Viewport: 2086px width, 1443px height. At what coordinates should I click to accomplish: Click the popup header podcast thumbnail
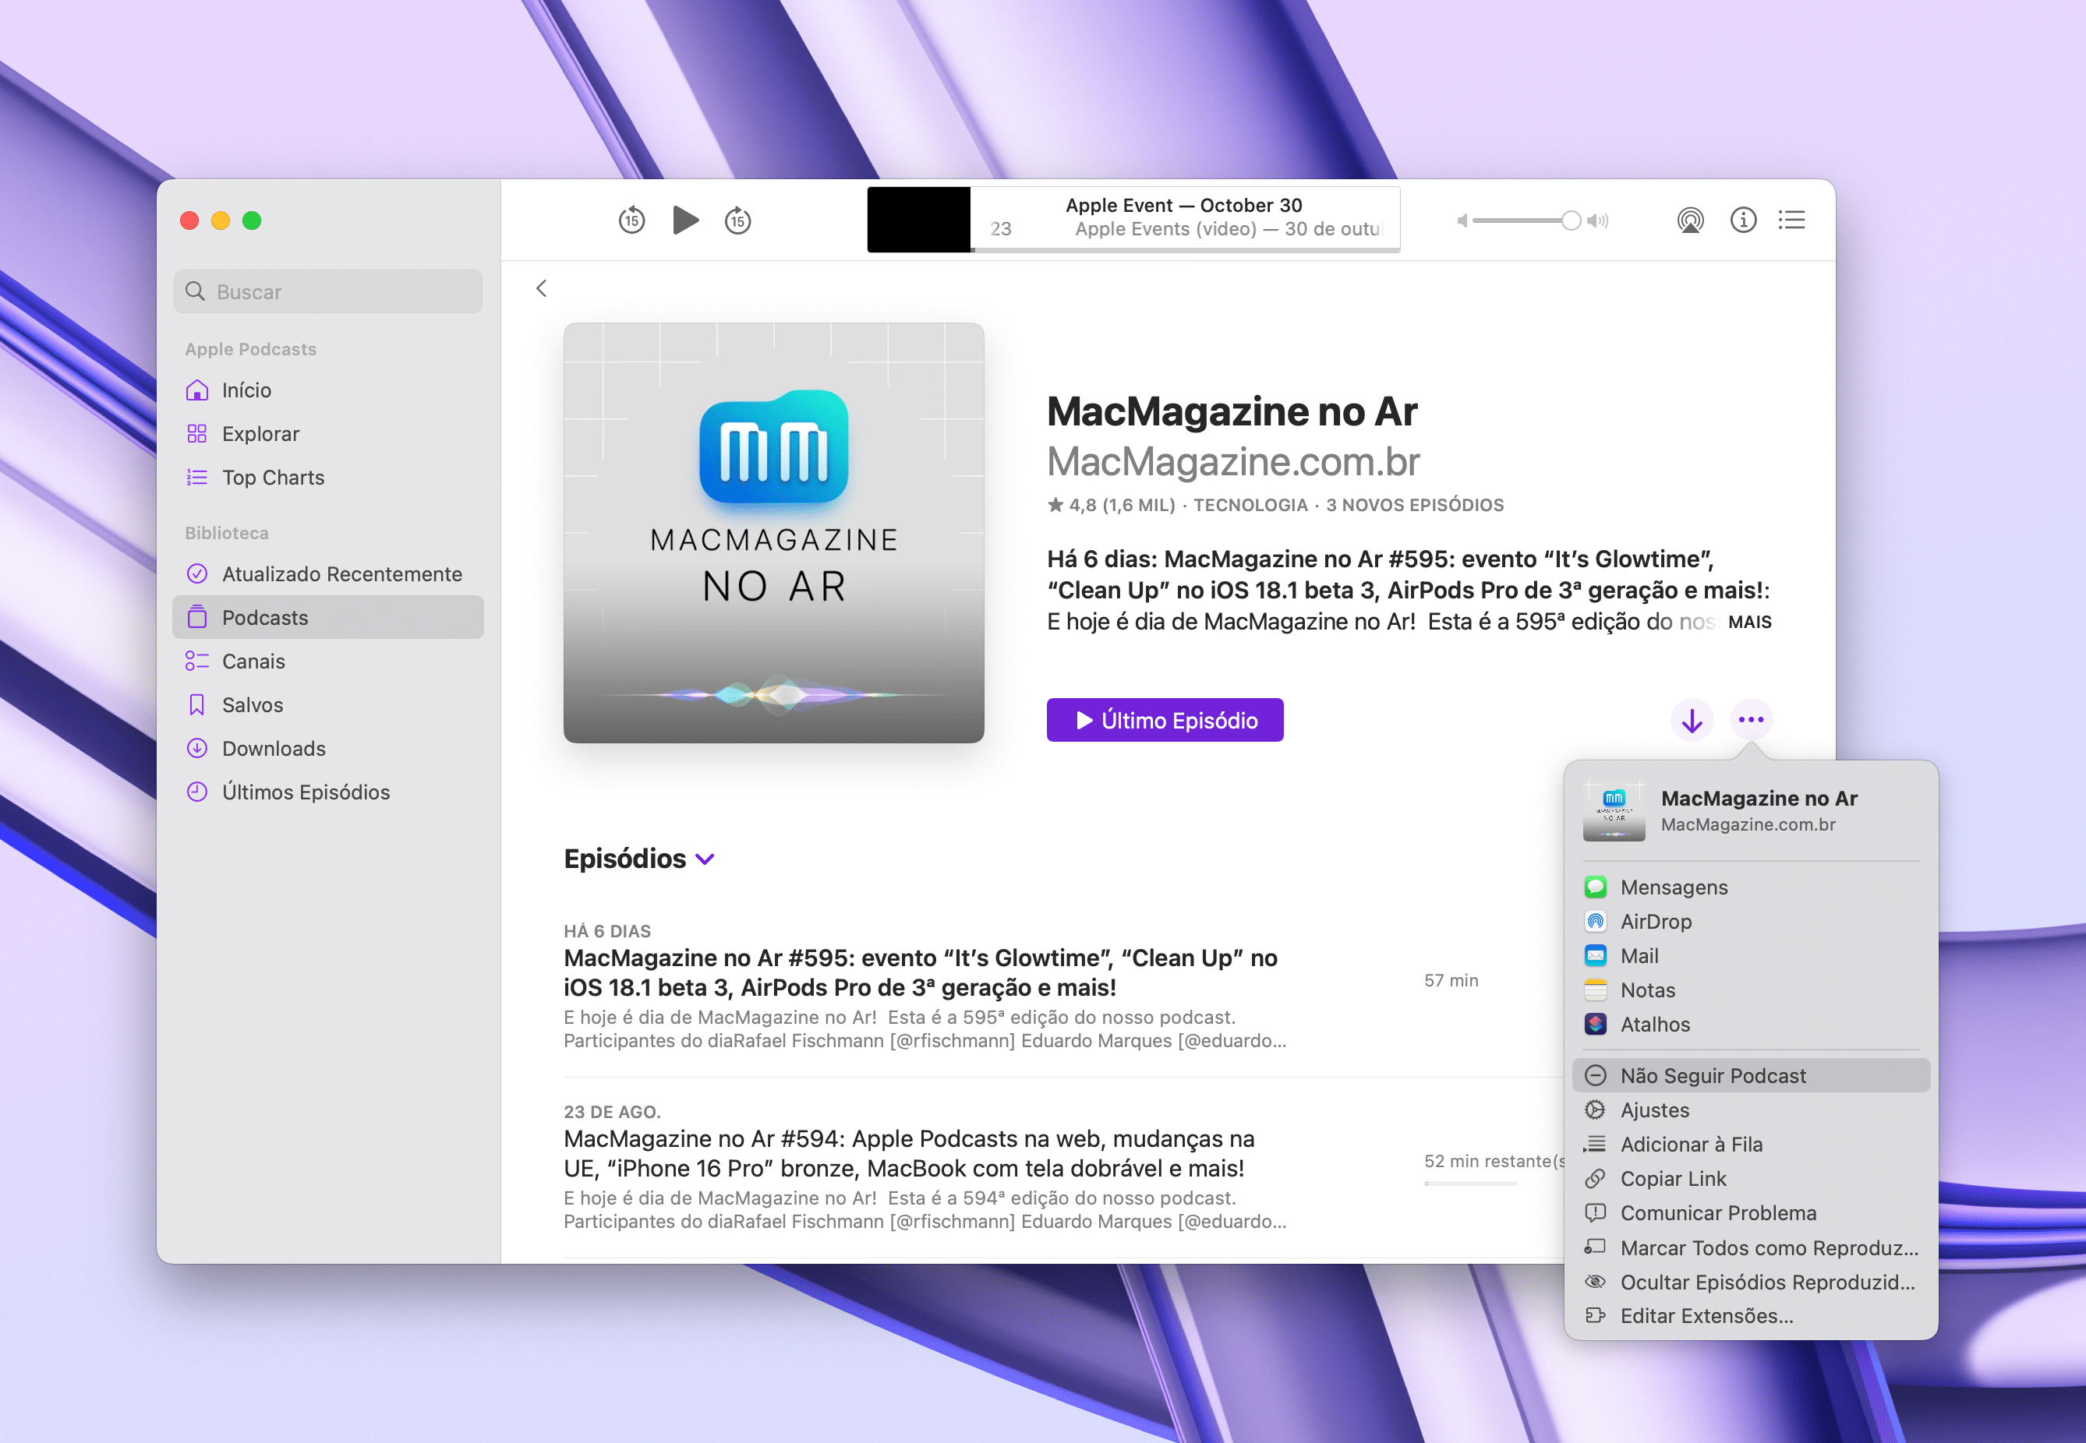pos(1614,810)
